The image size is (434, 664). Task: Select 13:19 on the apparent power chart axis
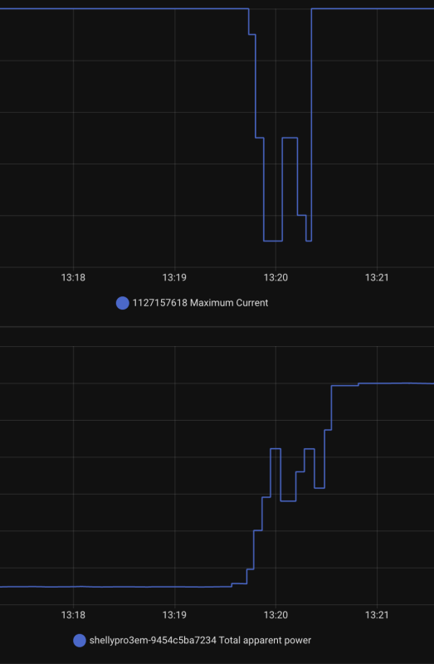point(174,615)
